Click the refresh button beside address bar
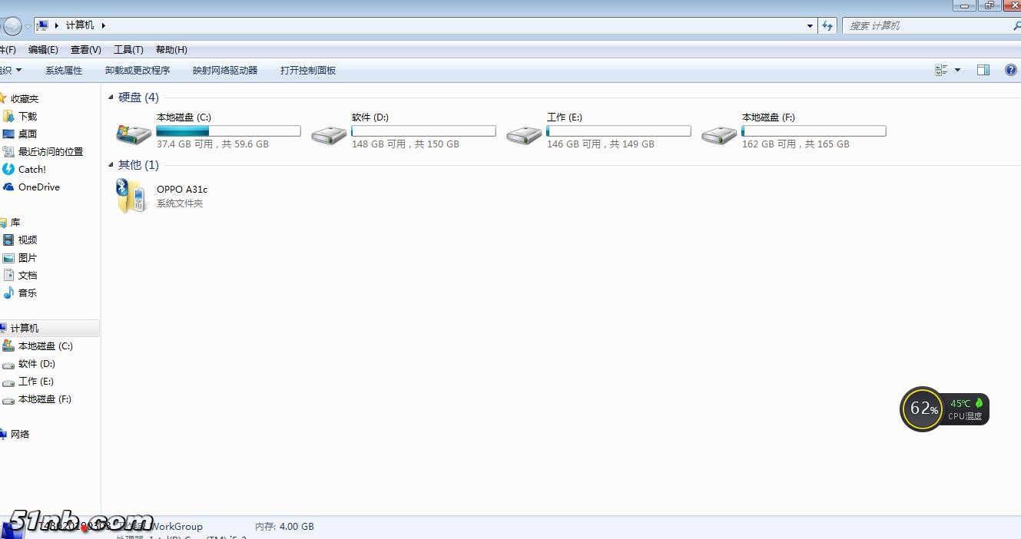Image resolution: width=1021 pixels, height=539 pixels. coord(827,25)
